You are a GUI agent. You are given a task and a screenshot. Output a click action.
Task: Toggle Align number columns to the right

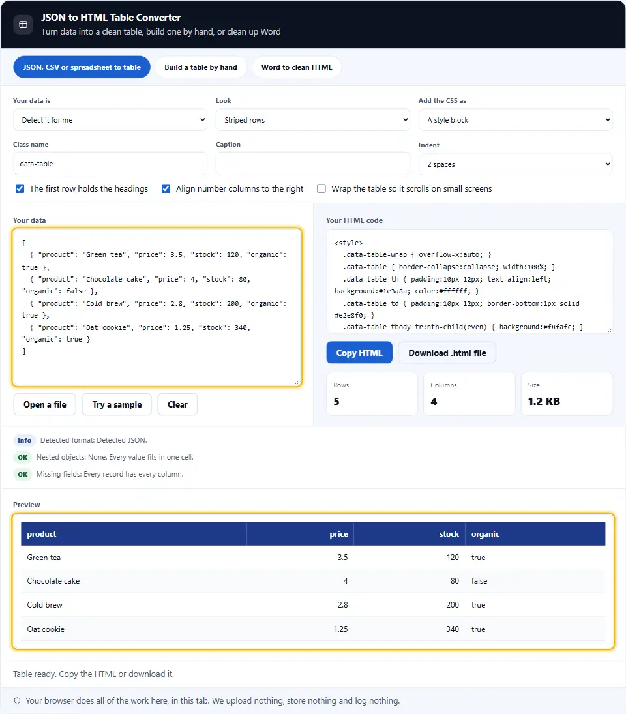(x=166, y=188)
